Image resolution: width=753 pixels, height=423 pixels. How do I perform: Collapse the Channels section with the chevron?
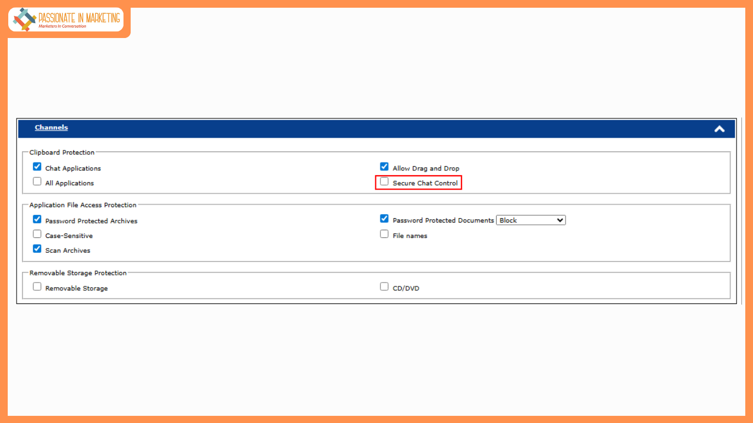tap(719, 128)
